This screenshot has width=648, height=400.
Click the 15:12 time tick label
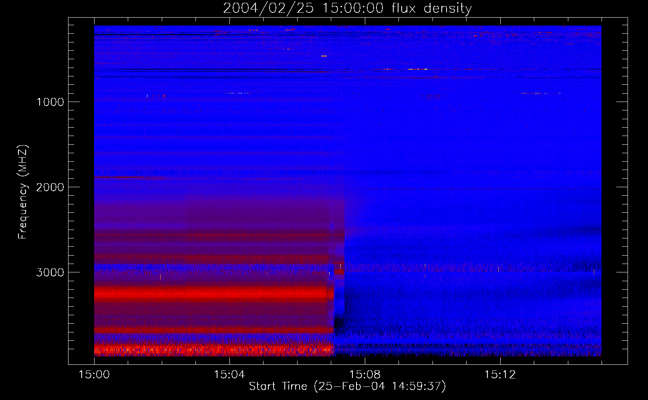[x=500, y=375]
